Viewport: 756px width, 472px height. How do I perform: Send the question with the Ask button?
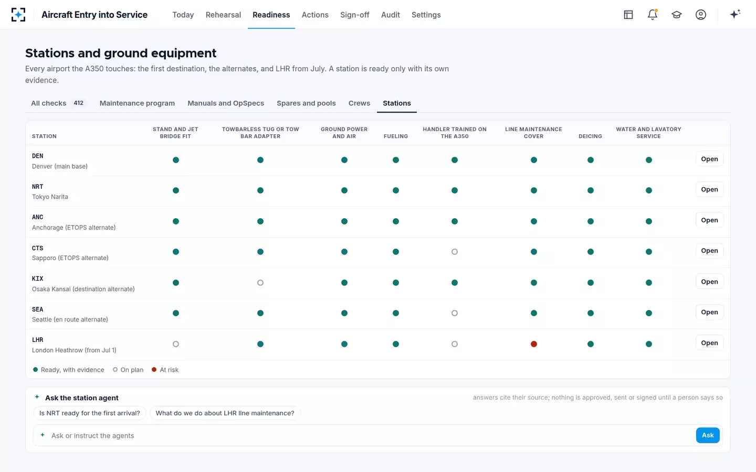[x=708, y=435]
